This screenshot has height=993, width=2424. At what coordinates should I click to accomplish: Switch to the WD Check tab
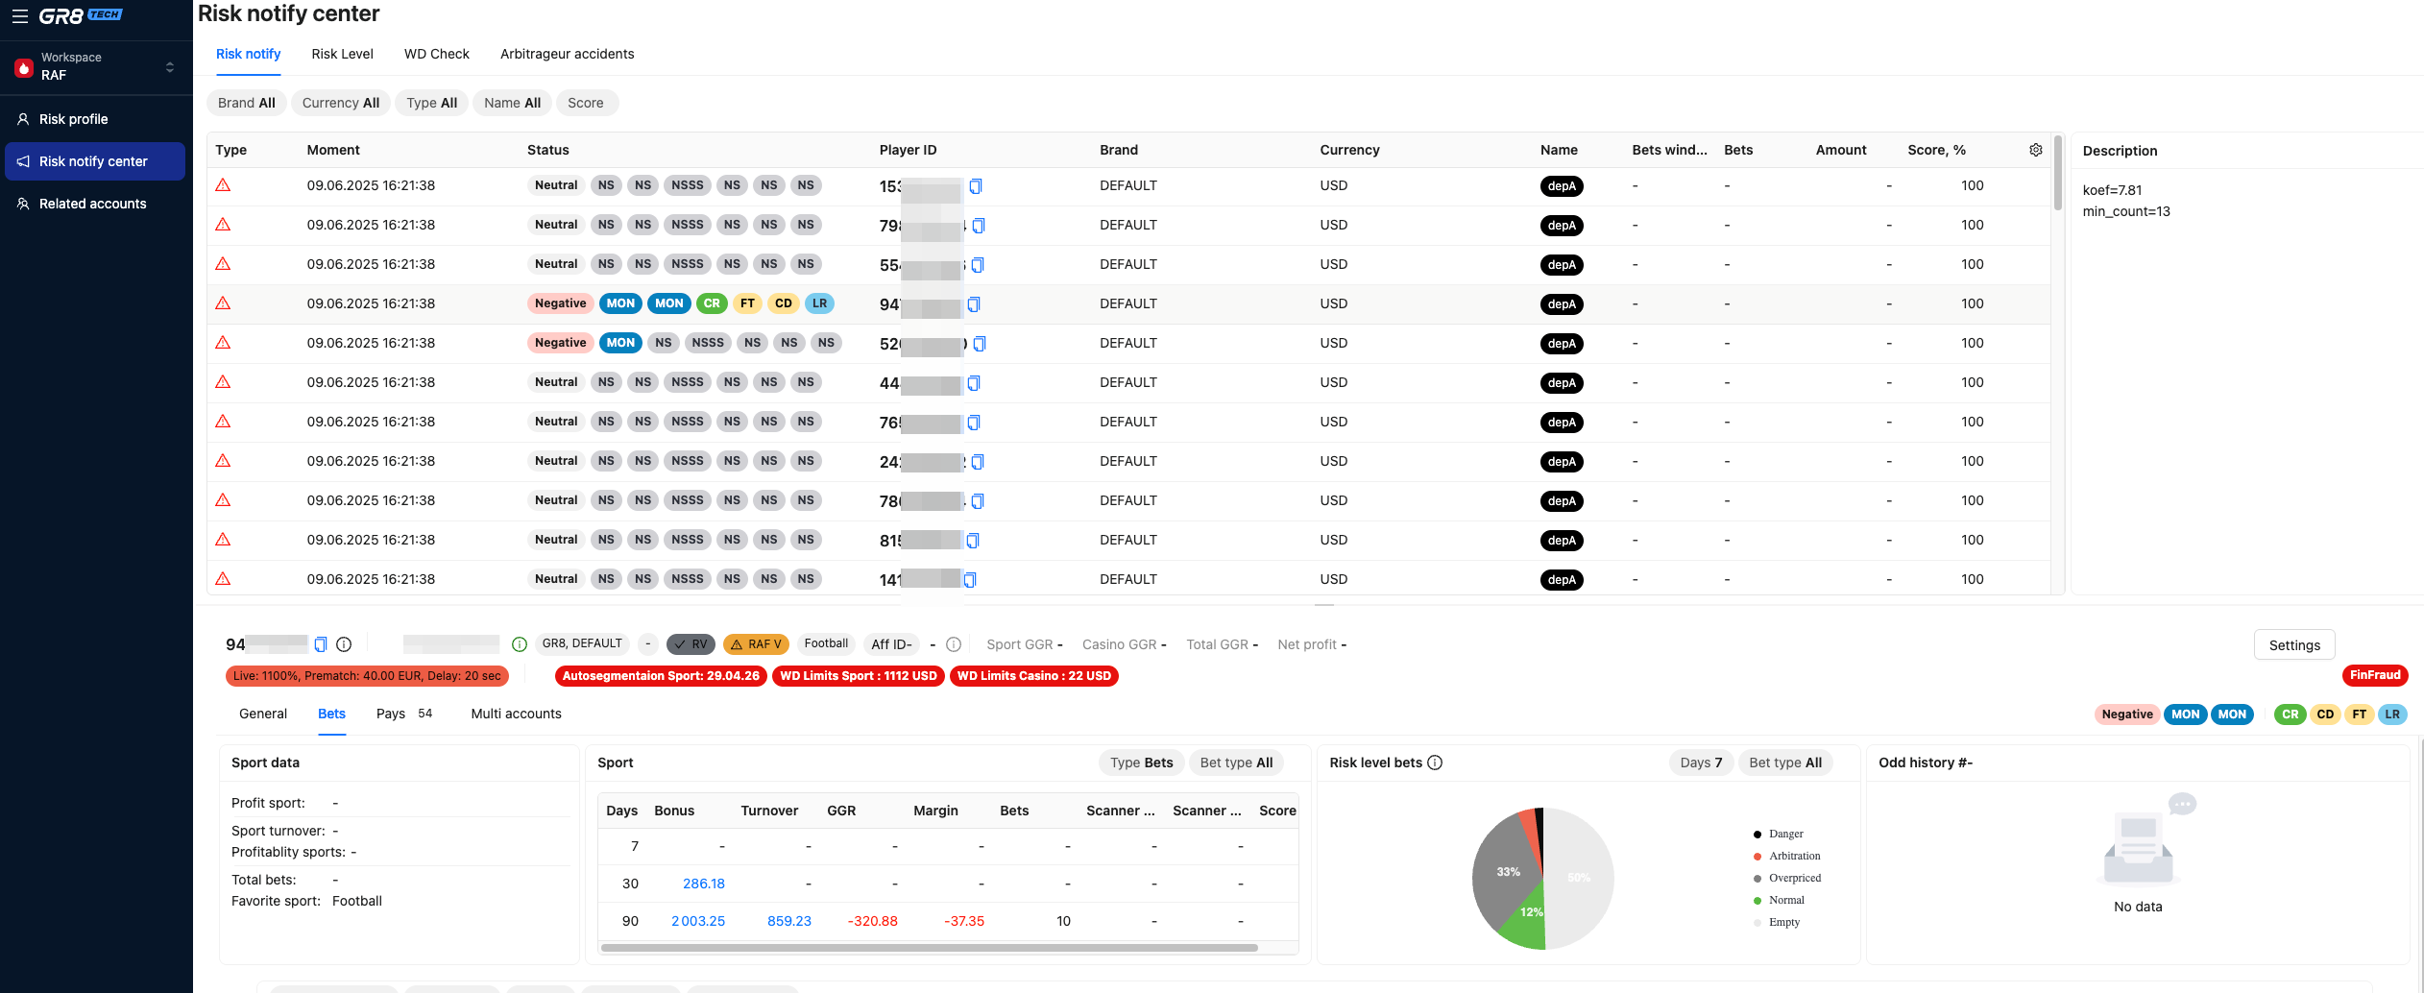pyautogui.click(x=436, y=54)
